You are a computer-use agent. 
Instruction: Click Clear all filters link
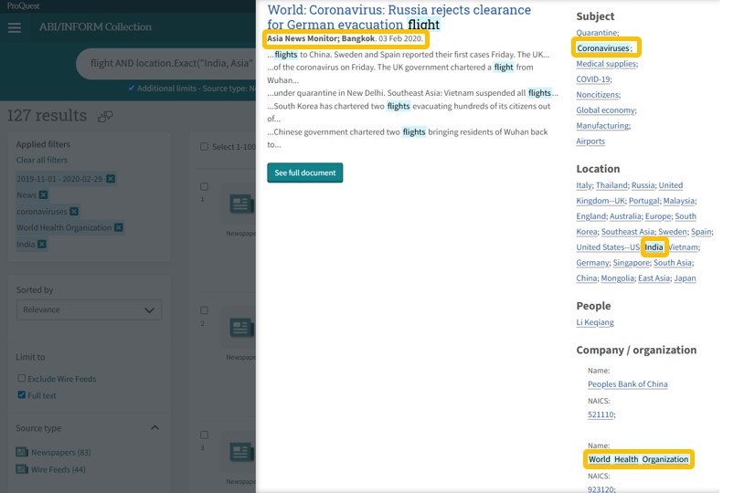tap(41, 161)
